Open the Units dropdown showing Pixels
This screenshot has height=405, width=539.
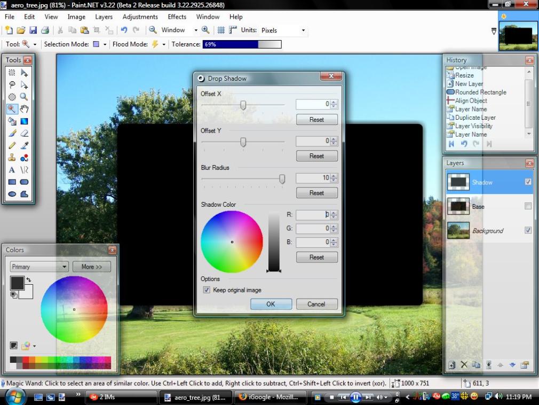[283, 30]
